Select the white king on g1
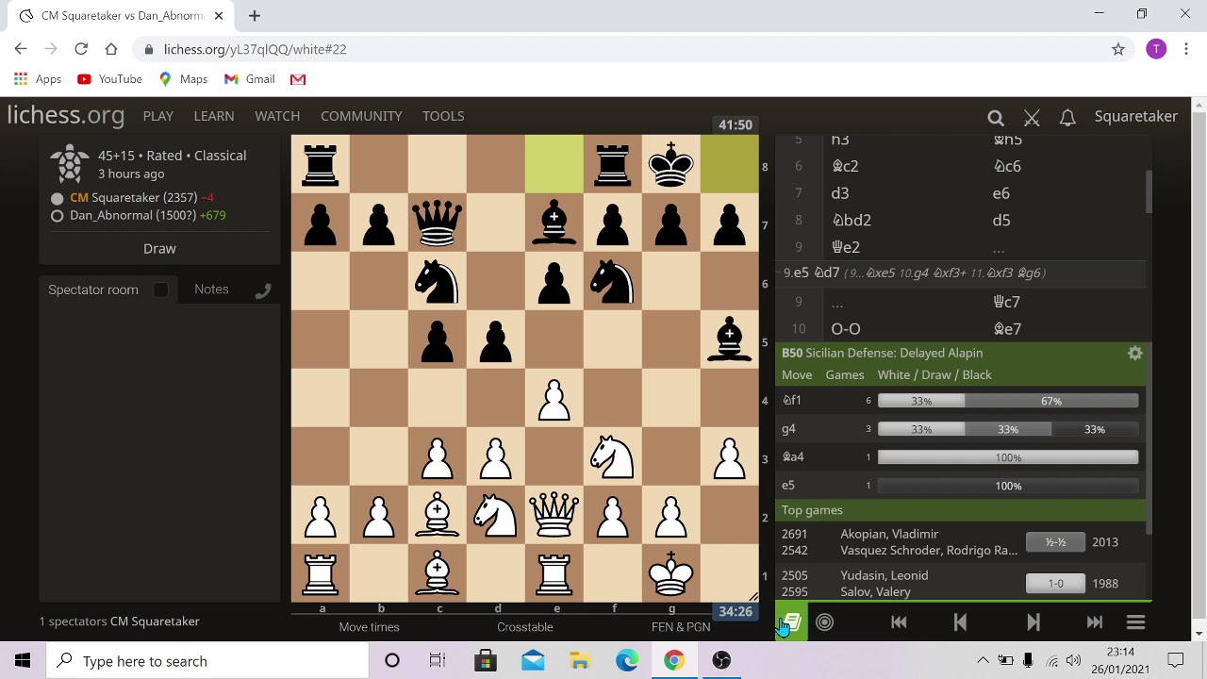1207x679 pixels. pyautogui.click(x=671, y=573)
